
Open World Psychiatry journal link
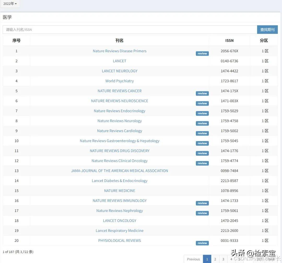pos(120,81)
